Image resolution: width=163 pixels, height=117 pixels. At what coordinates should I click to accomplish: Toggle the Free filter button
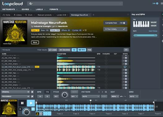pos(89,50)
